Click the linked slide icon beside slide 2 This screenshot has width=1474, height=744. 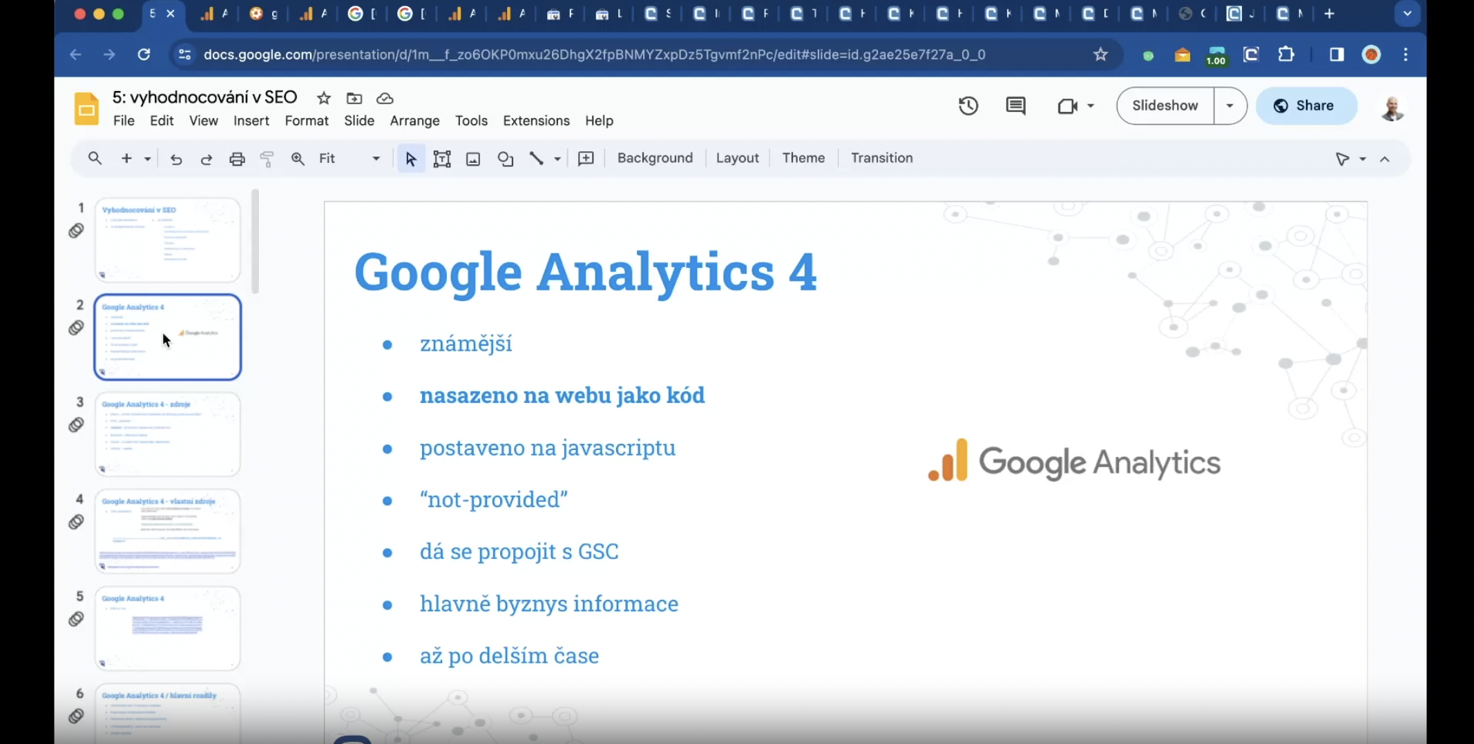[77, 328]
